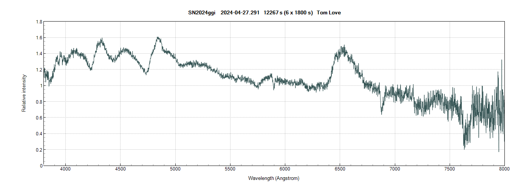Click the 1 intensity tick label
The width and height of the screenshot is (529, 189).
pyautogui.click(x=40, y=86)
